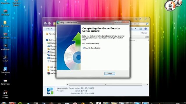Click Finish to exit Setup

coord(110,74)
